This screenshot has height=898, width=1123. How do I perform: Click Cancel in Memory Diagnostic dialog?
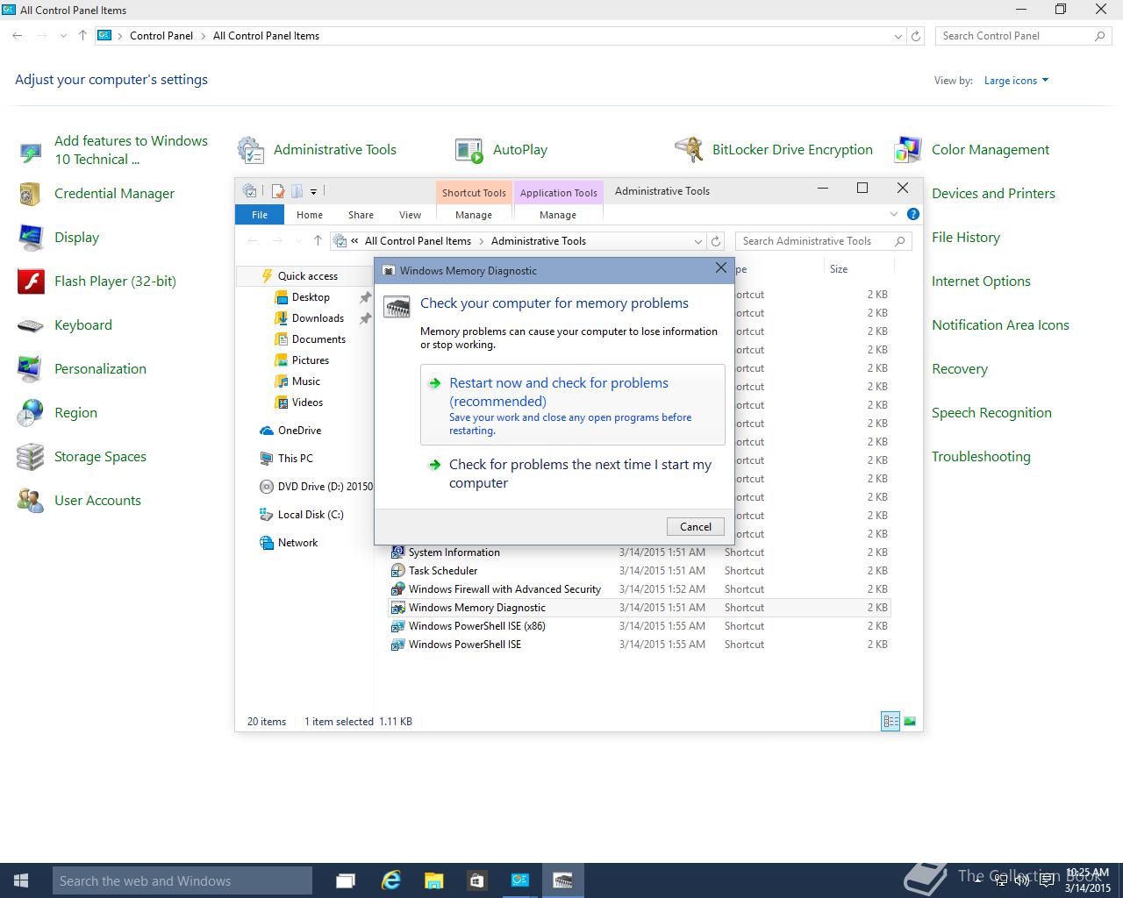coord(696,527)
